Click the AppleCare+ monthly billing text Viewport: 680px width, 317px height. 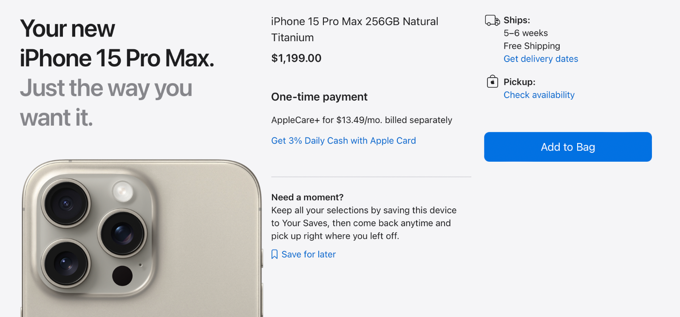tap(362, 120)
